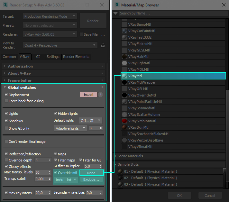Open the View to Render dropdown
229x202 pixels.
point(60,45)
